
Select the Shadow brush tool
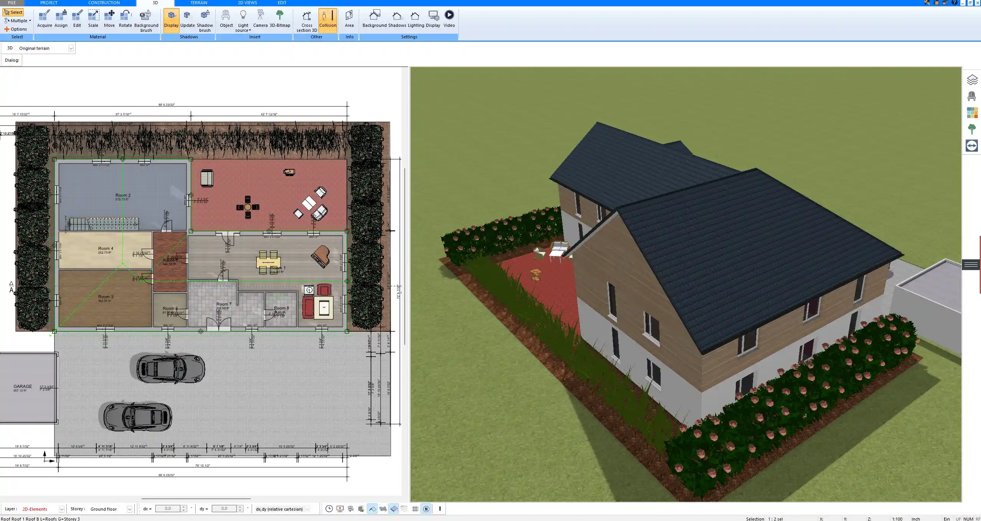[x=205, y=21]
